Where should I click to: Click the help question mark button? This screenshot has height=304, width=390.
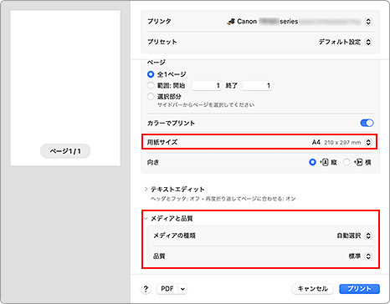point(146,289)
